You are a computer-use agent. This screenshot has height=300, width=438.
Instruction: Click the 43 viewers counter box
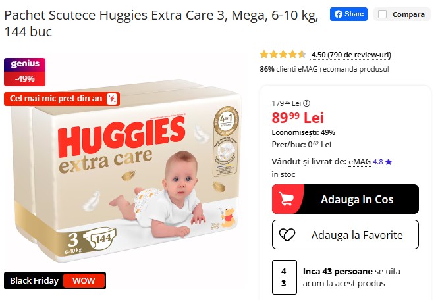pos(284,277)
